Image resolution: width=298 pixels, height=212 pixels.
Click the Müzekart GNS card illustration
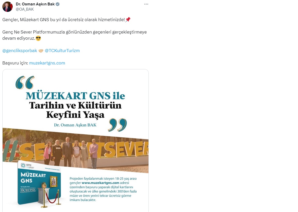[39, 183]
